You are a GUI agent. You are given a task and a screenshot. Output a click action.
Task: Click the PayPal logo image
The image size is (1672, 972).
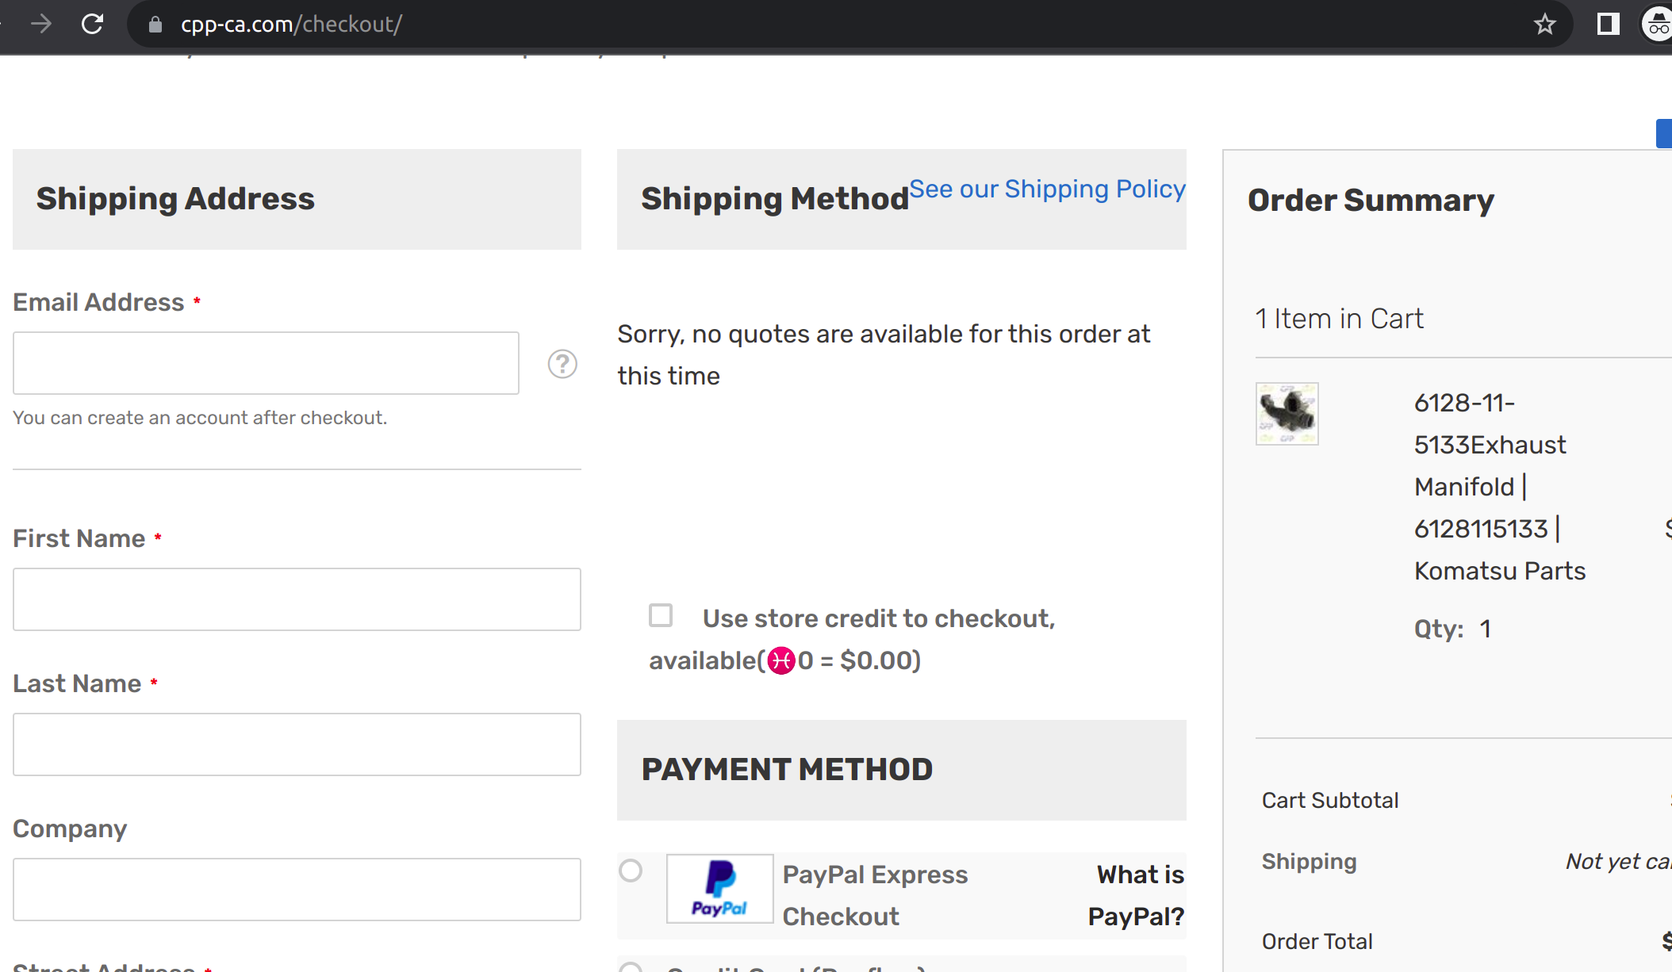click(x=719, y=889)
